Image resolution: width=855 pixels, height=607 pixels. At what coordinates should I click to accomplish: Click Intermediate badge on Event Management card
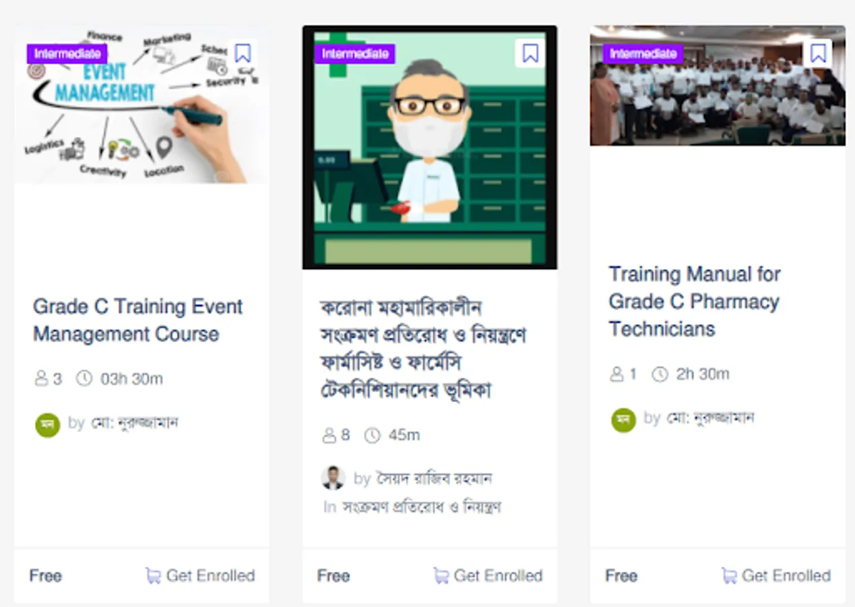point(67,54)
